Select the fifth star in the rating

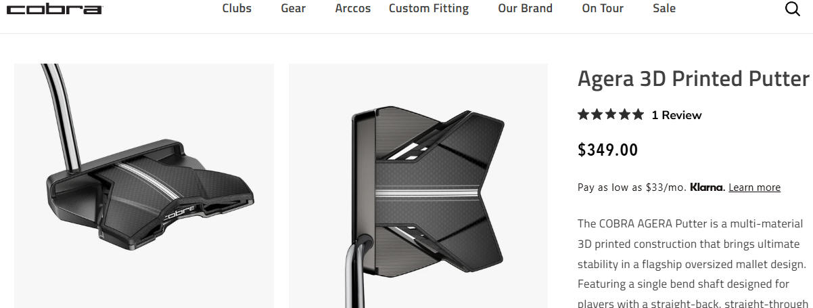[638, 114]
